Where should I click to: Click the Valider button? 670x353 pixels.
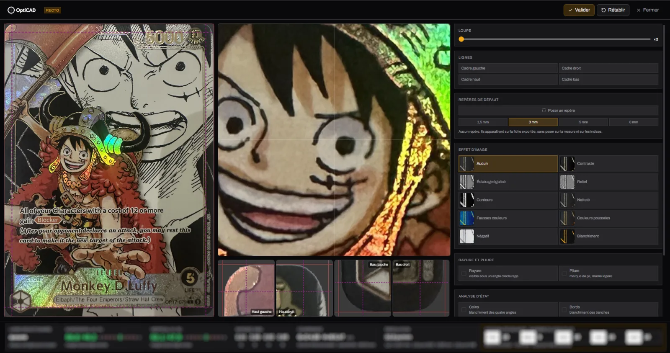[x=579, y=10]
